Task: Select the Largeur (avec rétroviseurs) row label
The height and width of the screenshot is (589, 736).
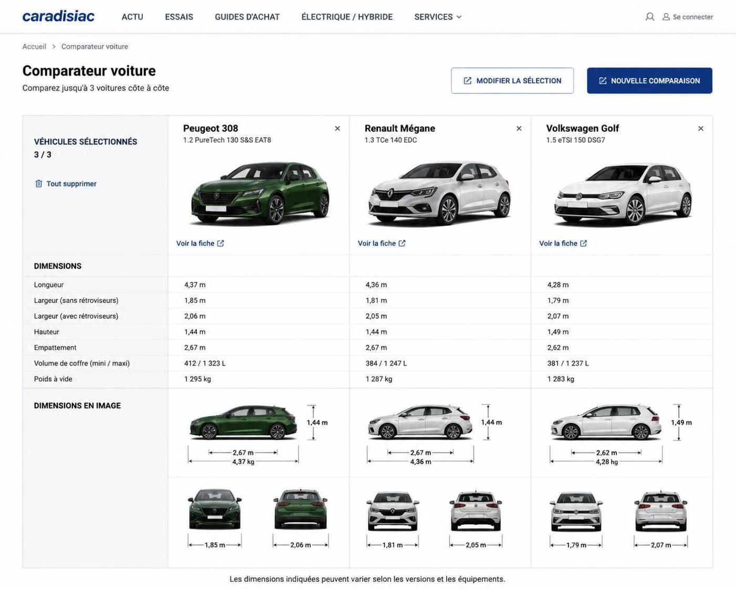Action: pos(76,317)
